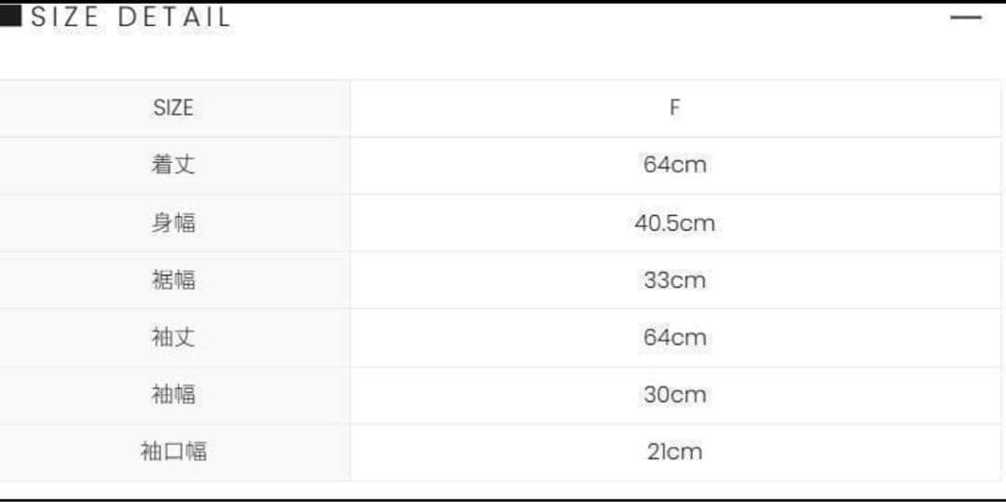
Task: Click the 身幅 row label
Action: pos(173,224)
